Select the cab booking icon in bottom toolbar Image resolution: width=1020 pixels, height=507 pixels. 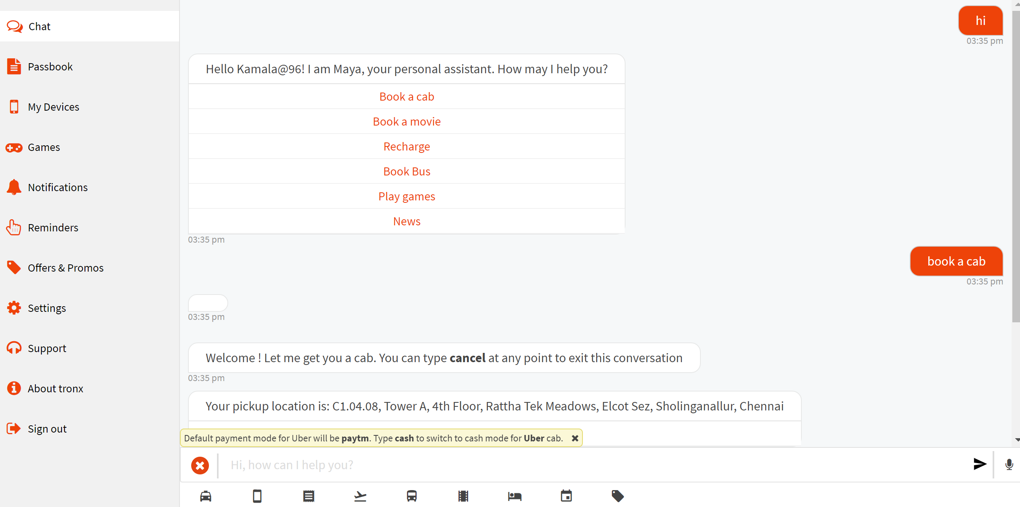[x=205, y=496]
